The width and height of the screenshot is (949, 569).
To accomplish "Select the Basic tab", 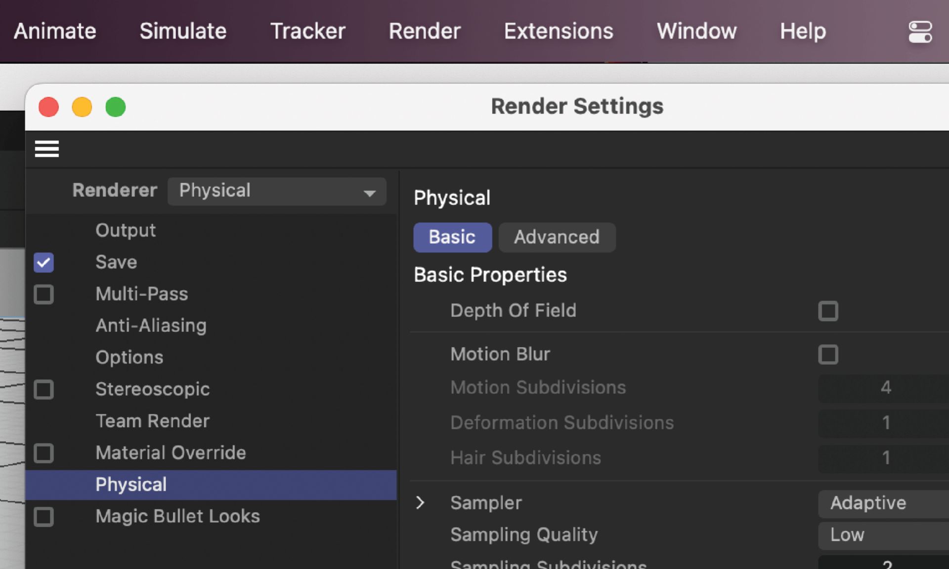I will coord(452,237).
